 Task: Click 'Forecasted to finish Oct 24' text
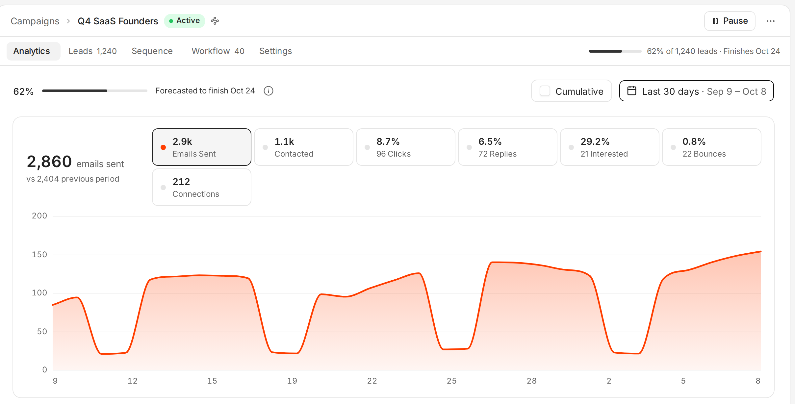205,91
